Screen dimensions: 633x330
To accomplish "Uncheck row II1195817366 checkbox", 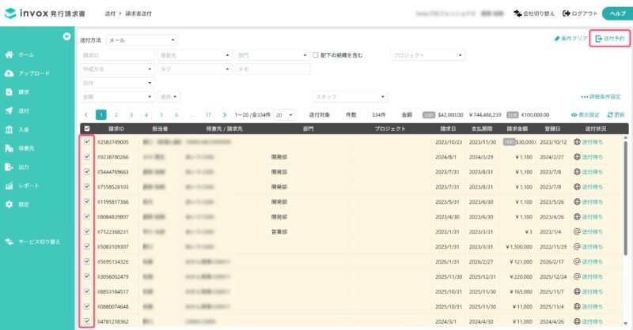I will point(87,201).
